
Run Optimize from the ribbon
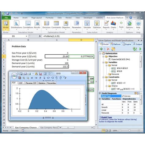pos(97,25)
